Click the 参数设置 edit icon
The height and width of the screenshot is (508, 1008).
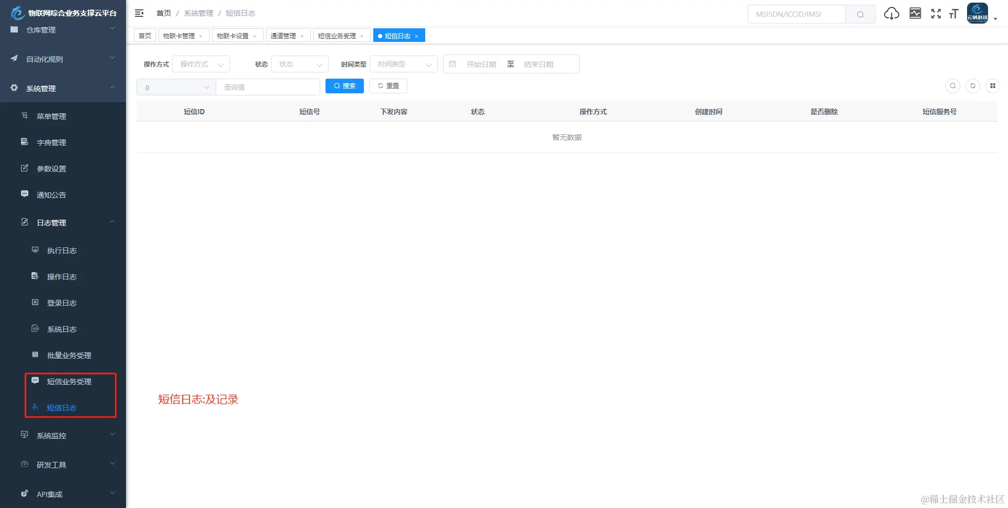[x=25, y=168]
